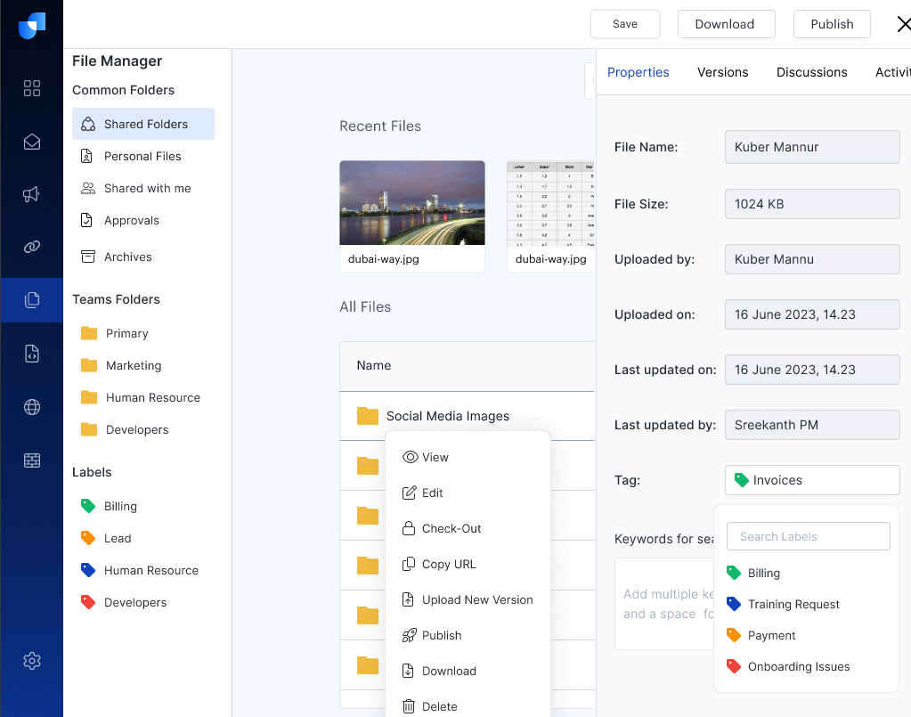Click the copy icon beside Copy URL

pos(409,564)
